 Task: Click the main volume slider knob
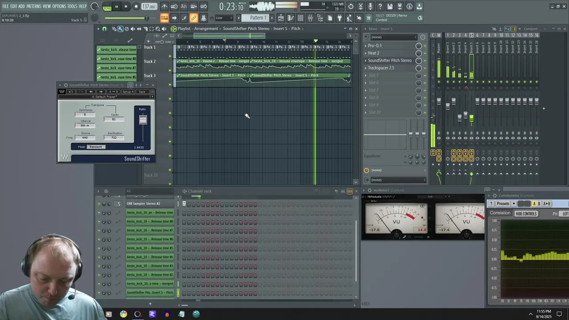pyautogui.click(x=146, y=18)
